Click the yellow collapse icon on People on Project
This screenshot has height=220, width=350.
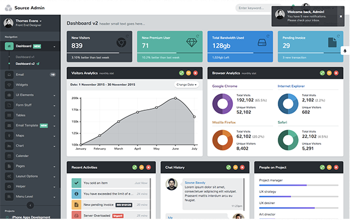click(x=329, y=167)
